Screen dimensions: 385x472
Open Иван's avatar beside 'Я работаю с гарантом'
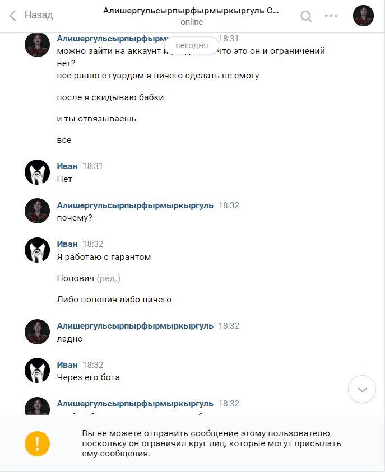[x=37, y=250]
